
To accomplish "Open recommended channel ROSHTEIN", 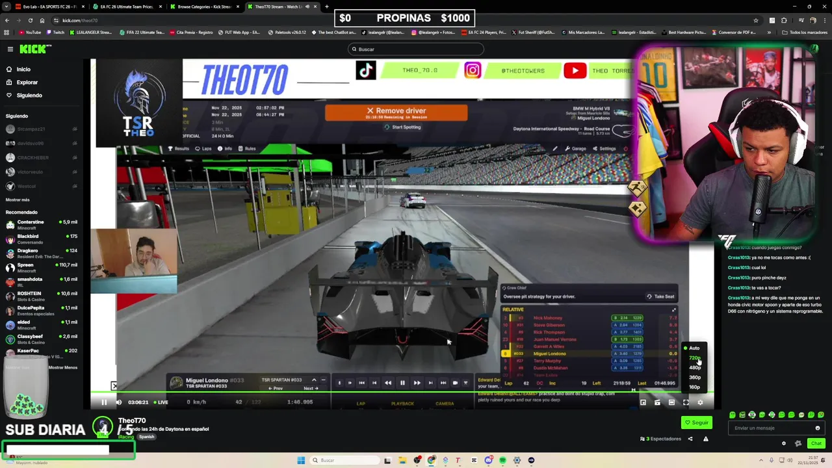I will click(42, 296).
